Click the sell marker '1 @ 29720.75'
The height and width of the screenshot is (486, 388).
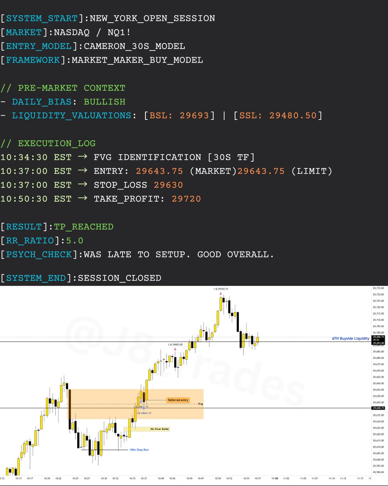pyautogui.click(x=221, y=289)
